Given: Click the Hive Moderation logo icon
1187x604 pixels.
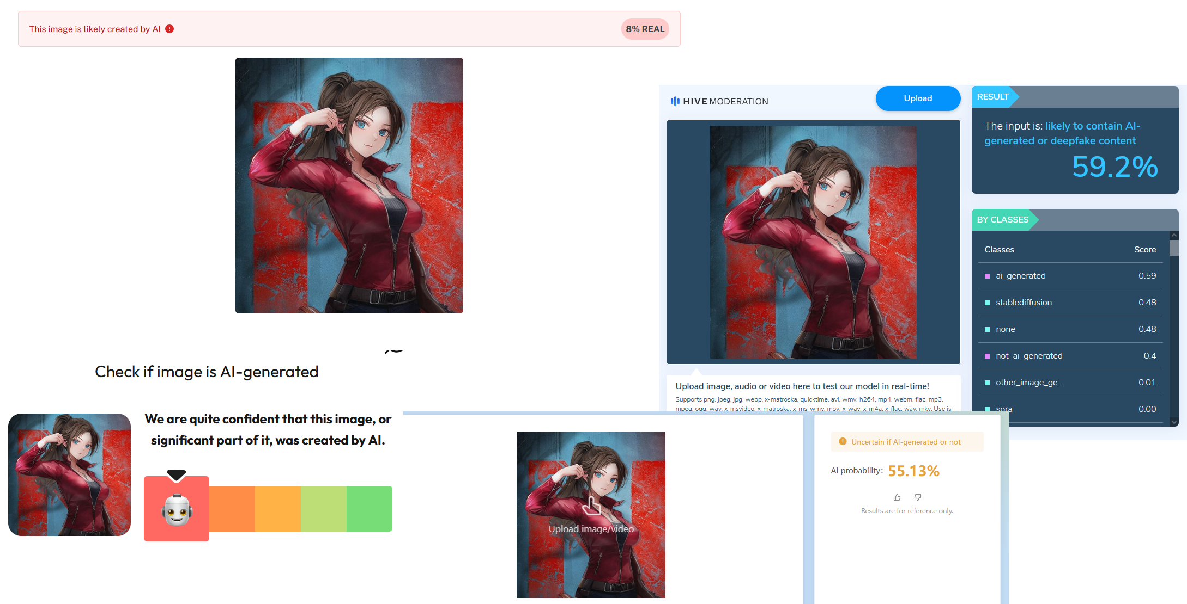Looking at the screenshot, I should click(675, 101).
